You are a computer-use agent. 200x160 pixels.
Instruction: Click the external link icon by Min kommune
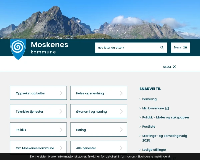pyautogui.click(x=167, y=108)
